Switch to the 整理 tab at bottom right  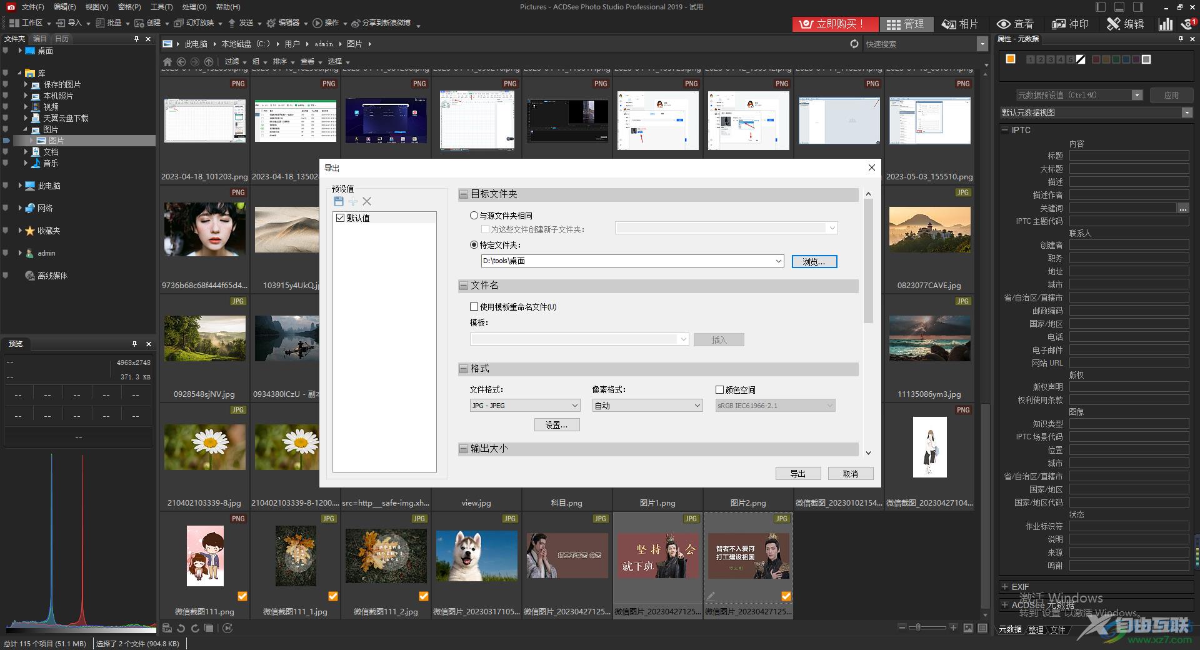[1036, 630]
